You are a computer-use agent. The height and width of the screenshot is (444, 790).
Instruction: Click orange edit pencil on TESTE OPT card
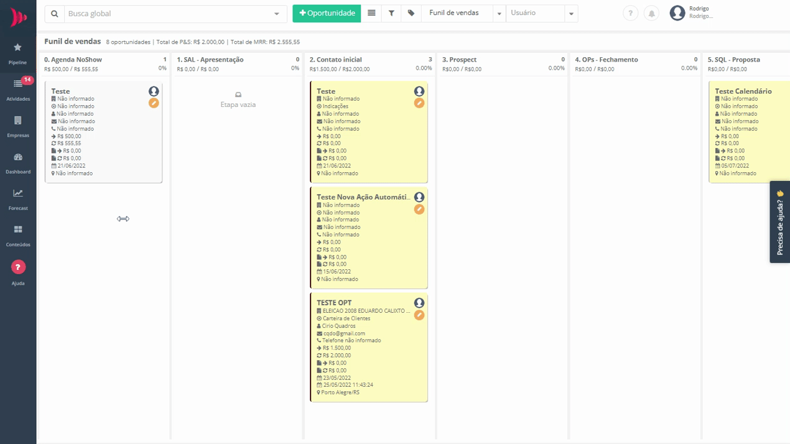(419, 315)
